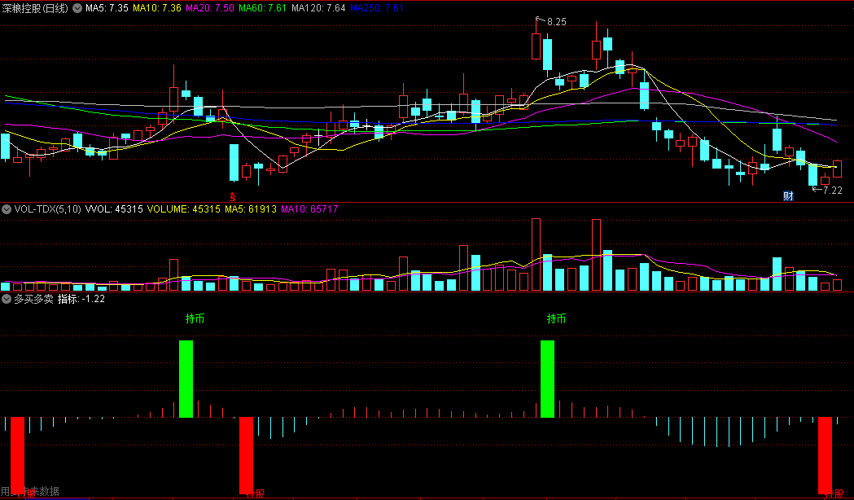
Task: Click the MA120: 7.64 label
Action: [x=318, y=8]
